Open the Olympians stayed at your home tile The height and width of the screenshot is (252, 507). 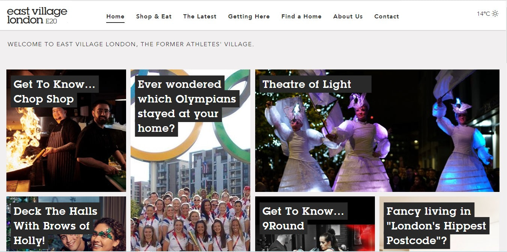pyautogui.click(x=190, y=160)
